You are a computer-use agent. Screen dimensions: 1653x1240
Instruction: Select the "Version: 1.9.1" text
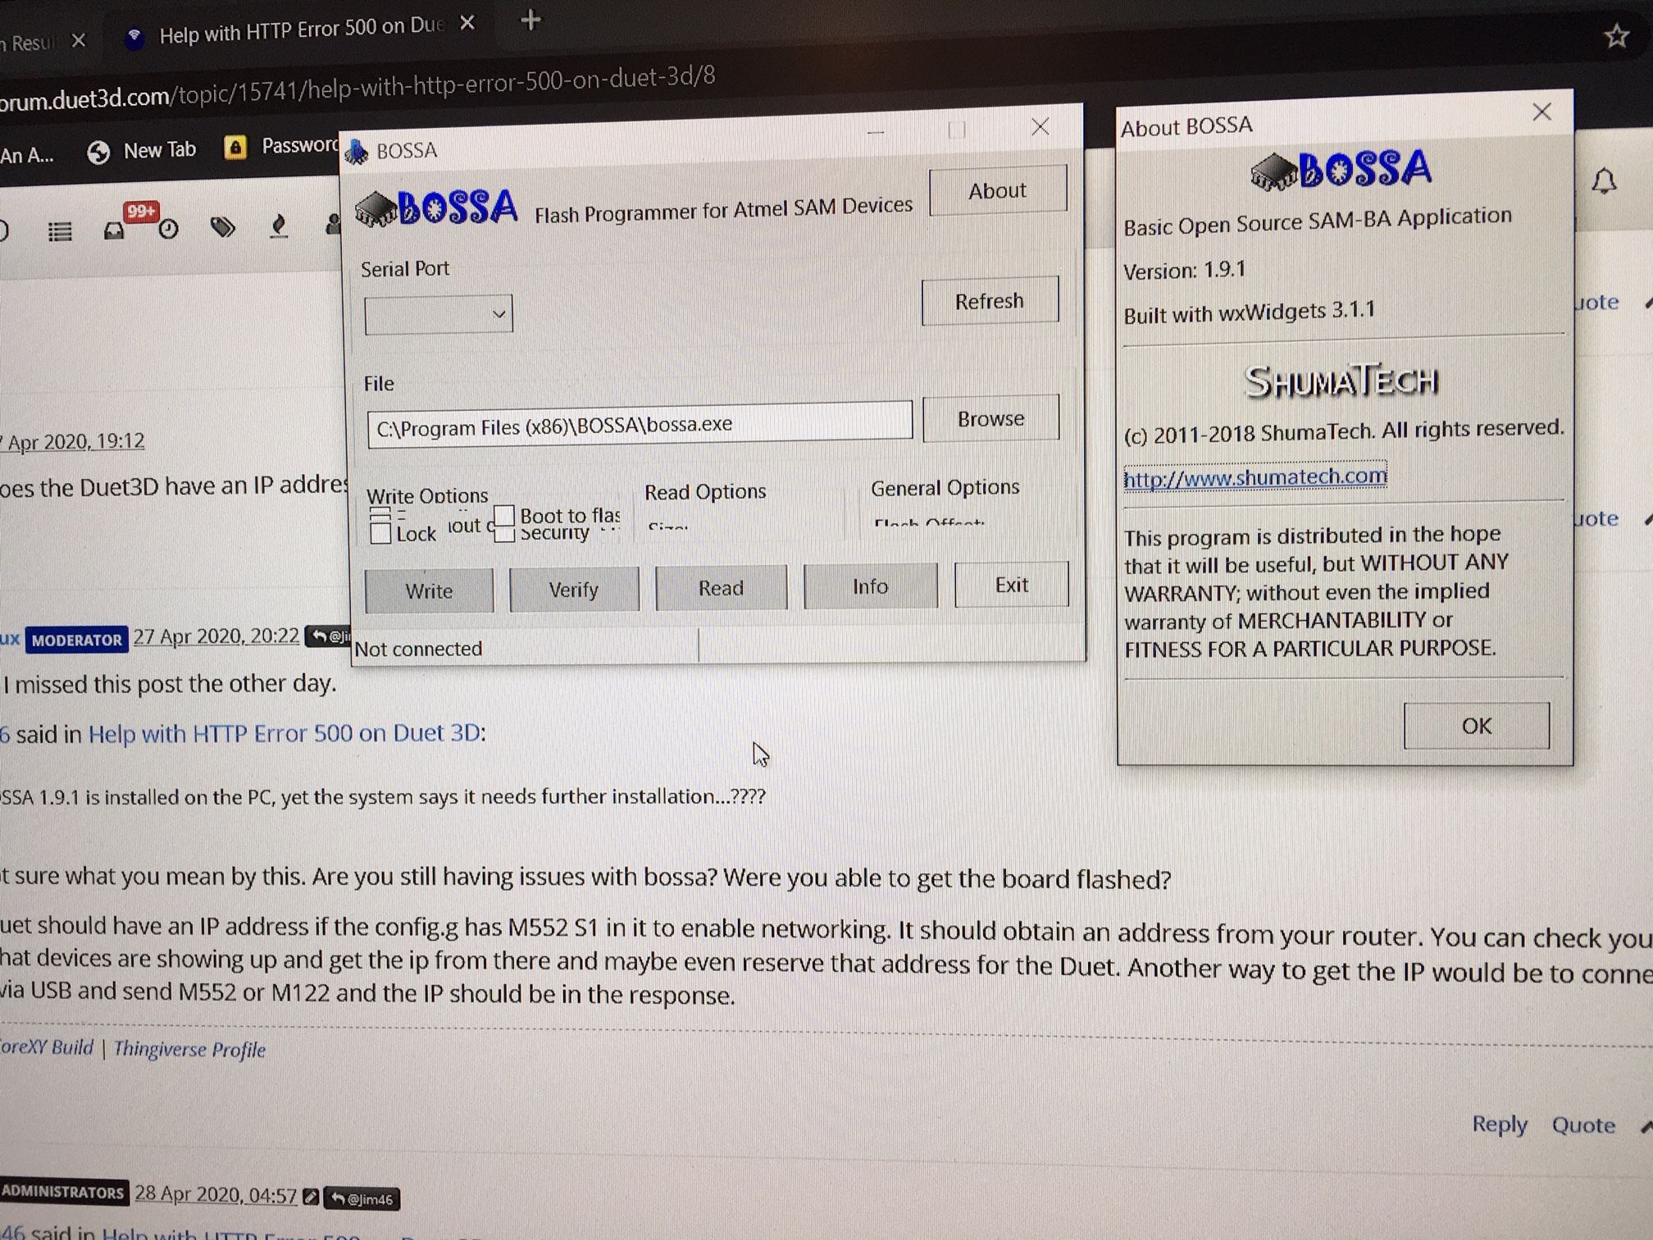tap(1184, 271)
